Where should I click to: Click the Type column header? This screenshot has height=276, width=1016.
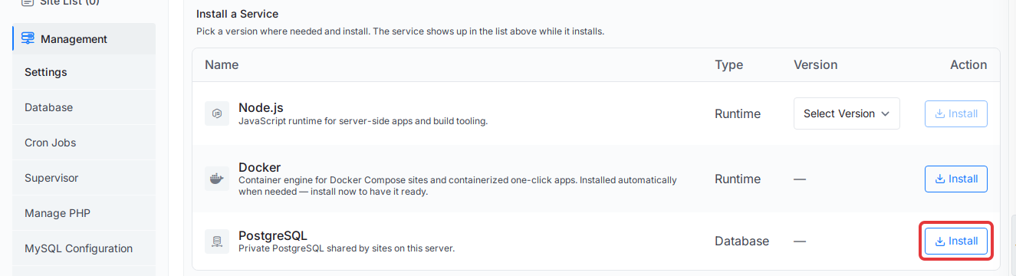[728, 64]
